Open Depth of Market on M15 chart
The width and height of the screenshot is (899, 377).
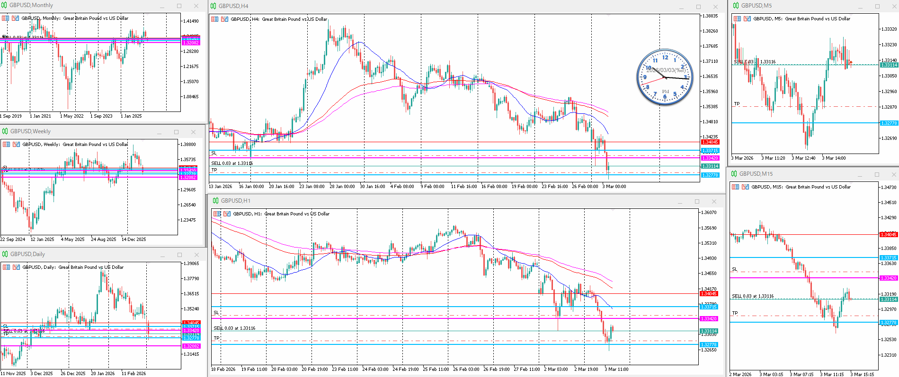tap(746, 187)
